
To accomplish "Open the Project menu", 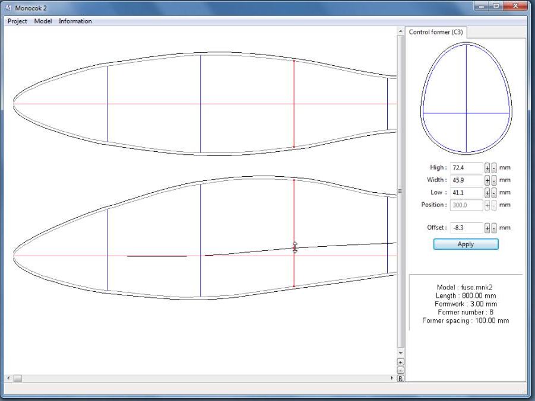I will click(17, 21).
